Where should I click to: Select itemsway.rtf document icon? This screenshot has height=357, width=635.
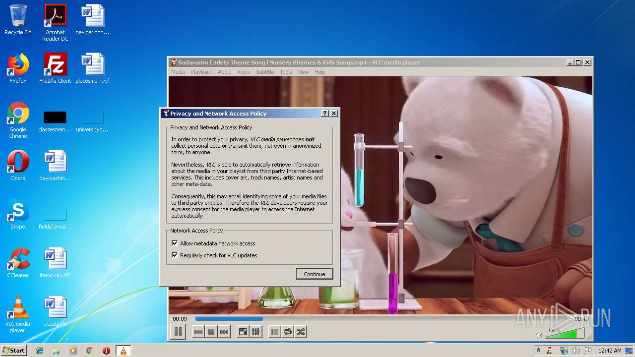point(55,263)
